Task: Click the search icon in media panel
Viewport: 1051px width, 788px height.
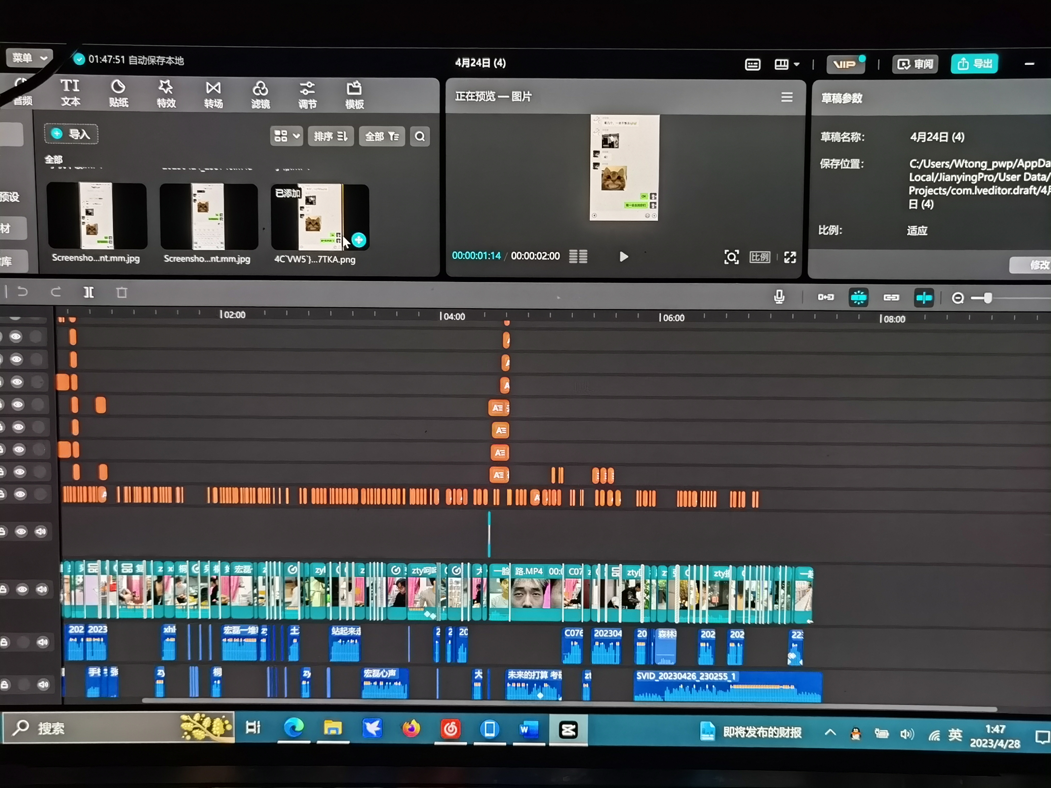Action: [x=420, y=137]
